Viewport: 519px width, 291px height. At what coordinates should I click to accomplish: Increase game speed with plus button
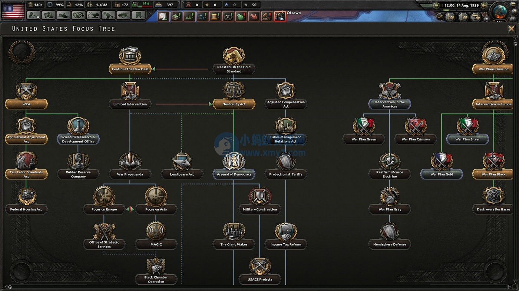483,6
